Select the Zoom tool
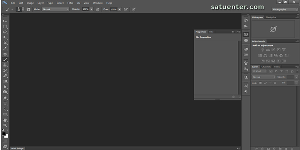Image resolution: width=300 pixels, height=150 pixels. [5, 125]
